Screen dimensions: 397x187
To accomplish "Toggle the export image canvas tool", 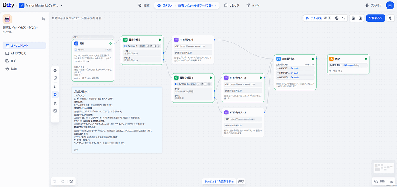I will click(x=55, y=111).
